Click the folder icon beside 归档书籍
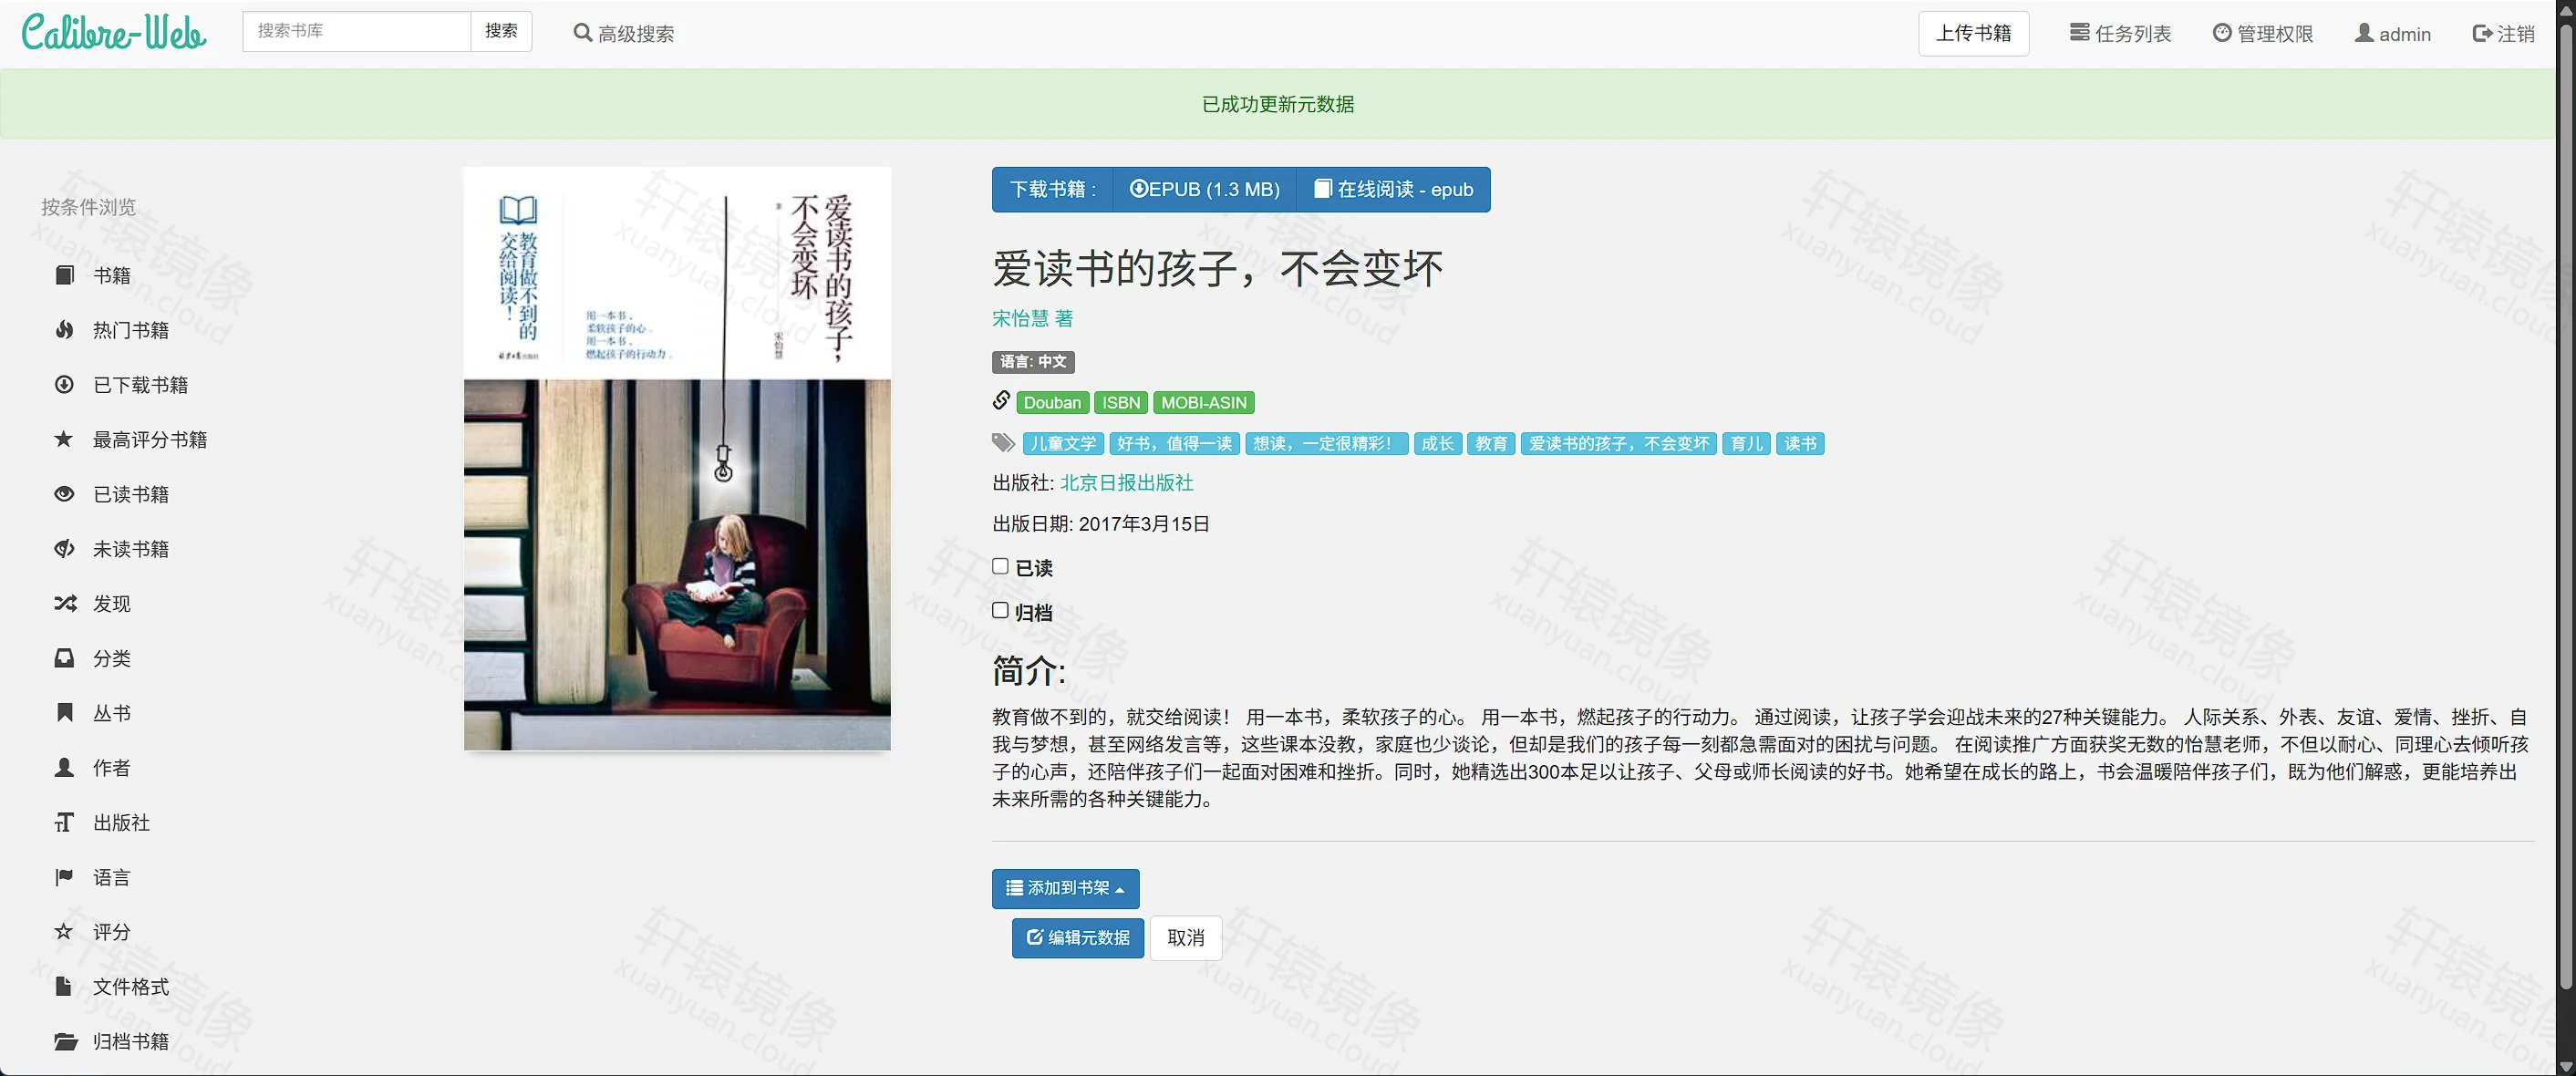 (65, 1041)
